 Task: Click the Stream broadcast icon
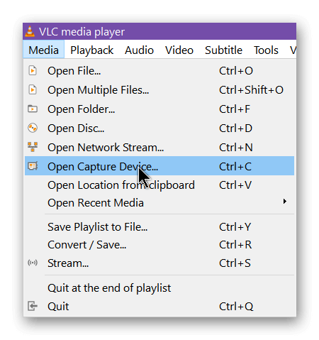pyautogui.click(x=33, y=263)
